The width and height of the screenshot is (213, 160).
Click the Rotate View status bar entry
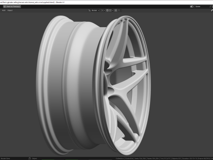pyautogui.click(x=5, y=159)
